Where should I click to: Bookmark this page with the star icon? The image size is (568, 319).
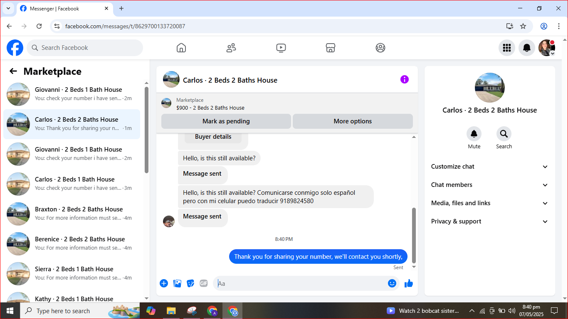coord(523,26)
